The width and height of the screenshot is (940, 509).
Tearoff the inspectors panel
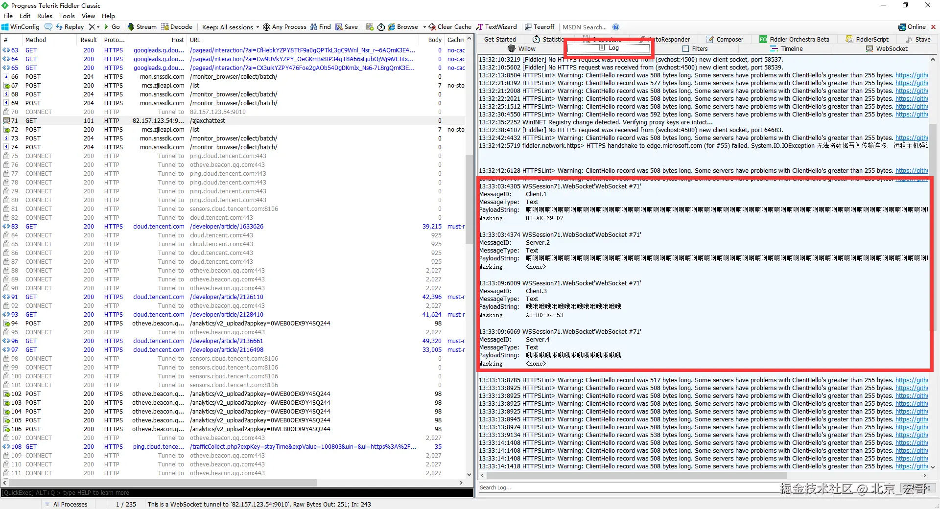[540, 27]
